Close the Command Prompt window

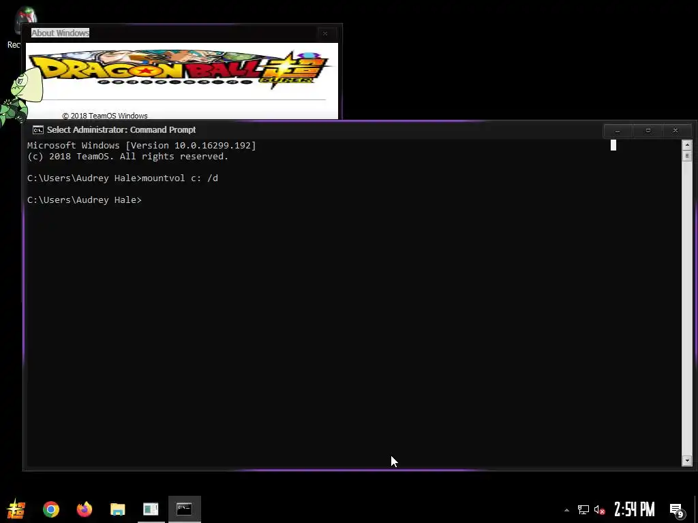click(676, 131)
